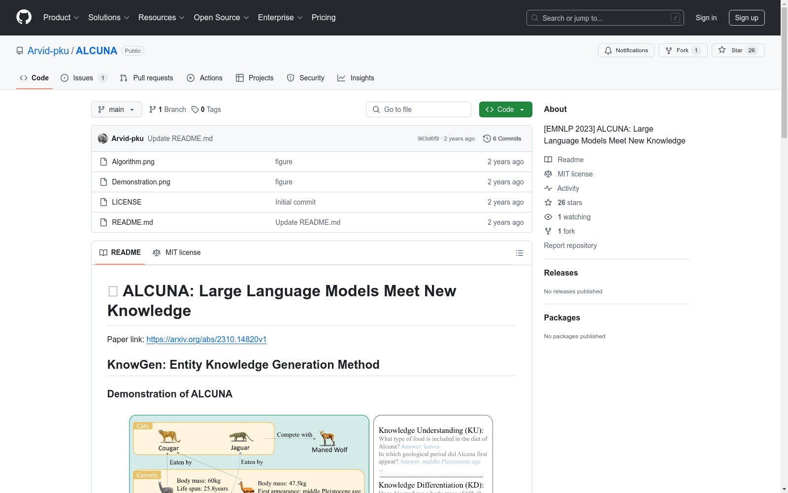Open the Code tab
This screenshot has height=493, width=788.
click(x=34, y=78)
